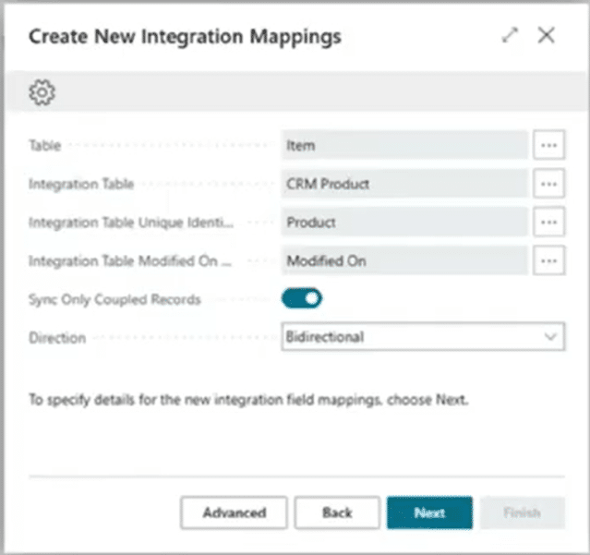Screen dimensions: 590x555
Task: Open lookup ellipsis beside Product field
Action: pyautogui.click(x=548, y=223)
